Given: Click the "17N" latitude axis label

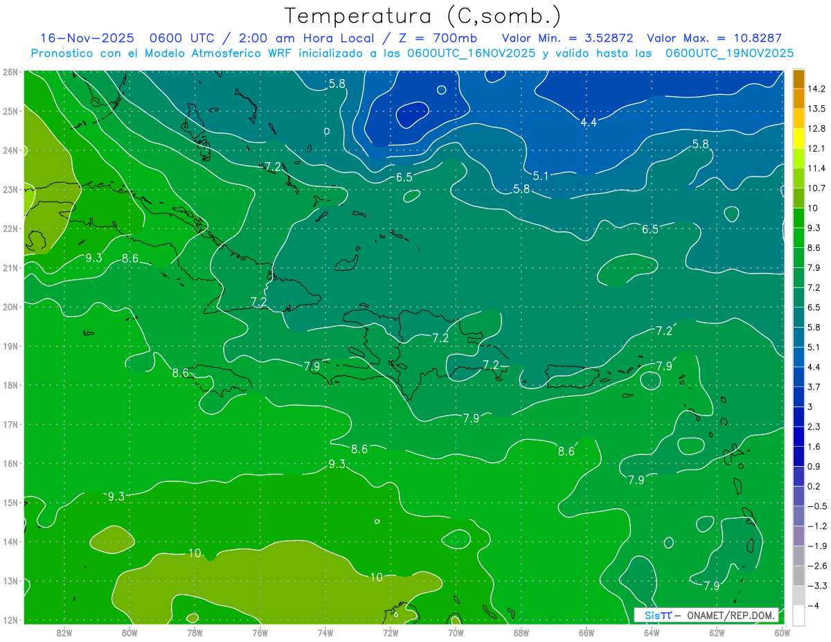Looking at the screenshot, I should click(10, 425).
